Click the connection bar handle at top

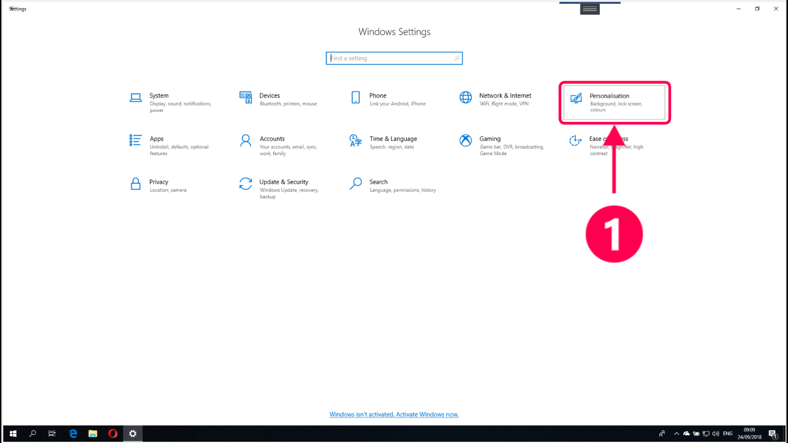point(590,9)
